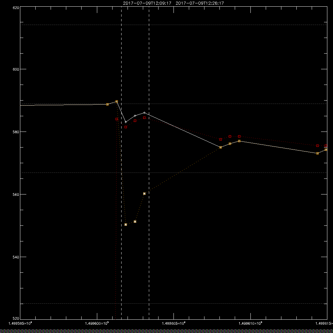Screen dimensions: 333x333
Task: Click the bottom dotted horizontal line near 525
Action: pos(174,303)
